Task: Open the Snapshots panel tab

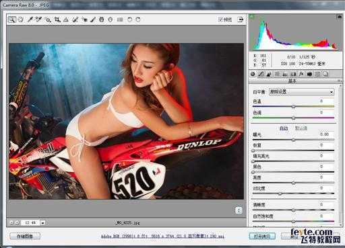Action: (325, 74)
